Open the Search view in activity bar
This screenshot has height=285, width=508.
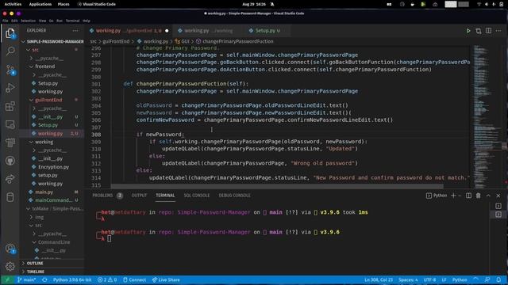click(10, 51)
